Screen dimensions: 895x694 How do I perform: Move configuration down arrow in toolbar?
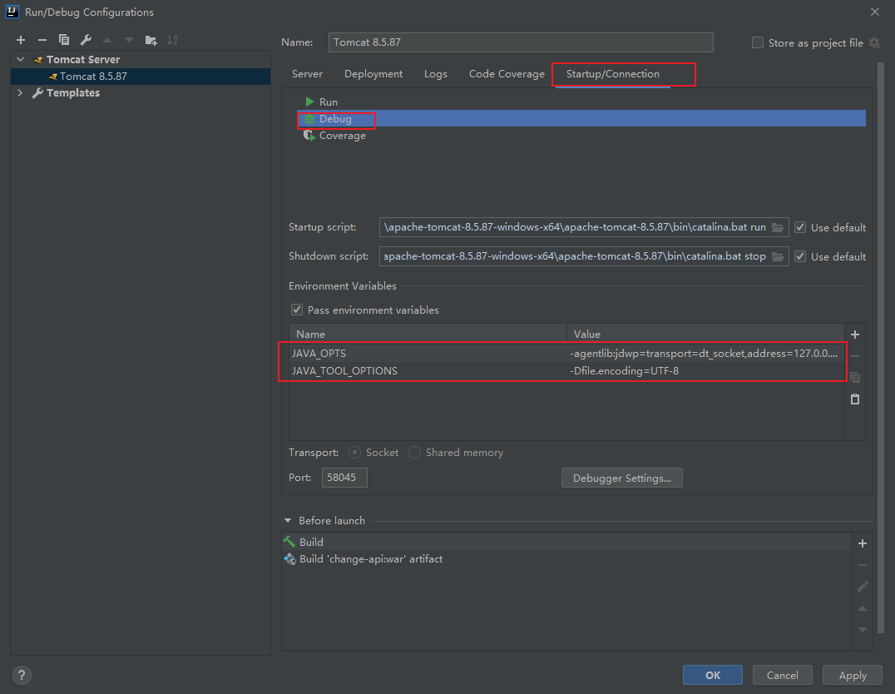coord(129,40)
